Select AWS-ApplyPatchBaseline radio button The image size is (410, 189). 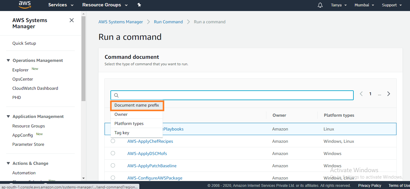pos(113,165)
